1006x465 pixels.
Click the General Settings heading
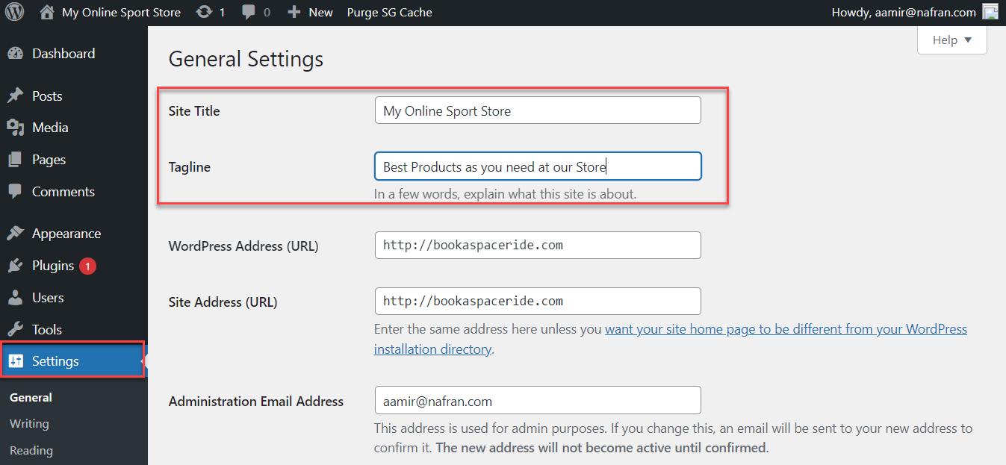246,59
